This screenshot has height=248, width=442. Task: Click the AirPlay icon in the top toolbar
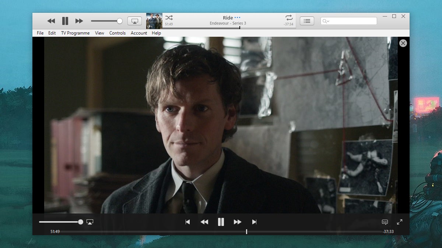click(134, 21)
